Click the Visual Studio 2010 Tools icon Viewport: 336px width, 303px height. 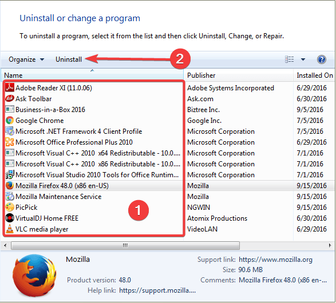(x=10, y=174)
